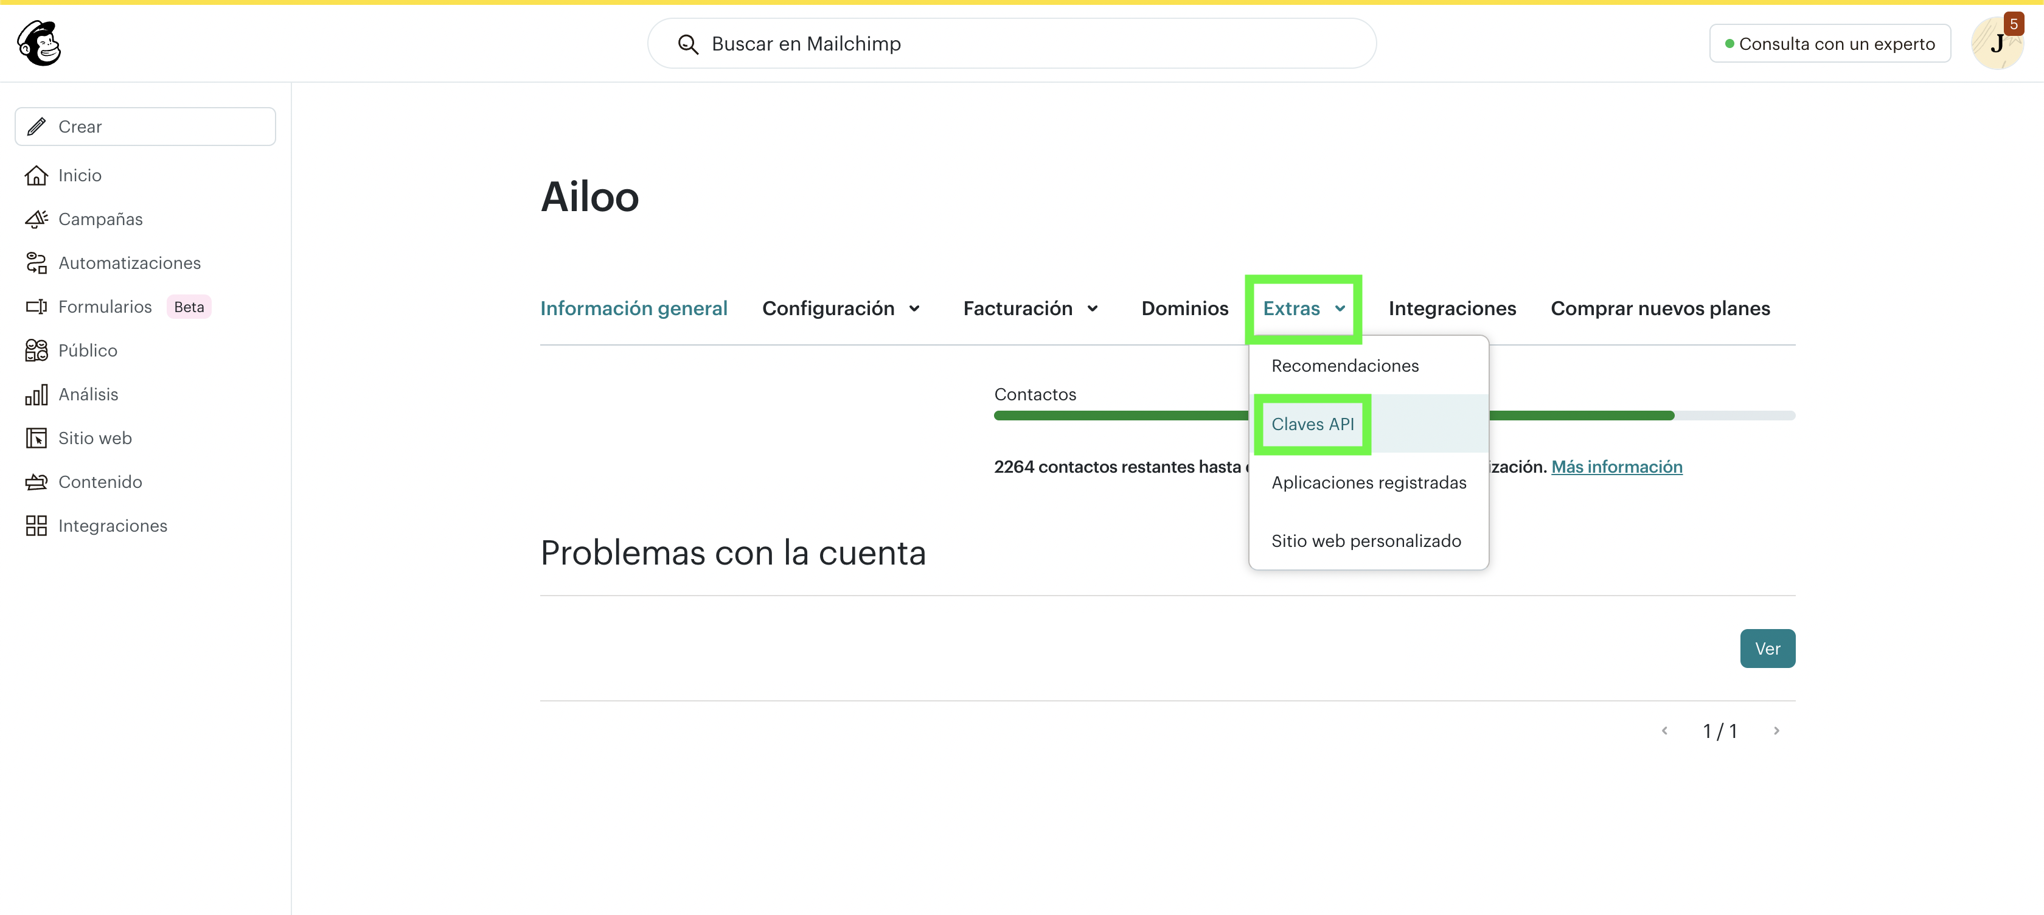Click the Ver button
Screen dimensions: 2044x915
point(1767,649)
